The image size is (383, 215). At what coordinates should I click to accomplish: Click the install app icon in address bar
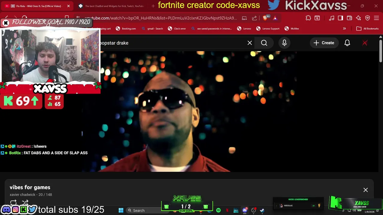244,18
